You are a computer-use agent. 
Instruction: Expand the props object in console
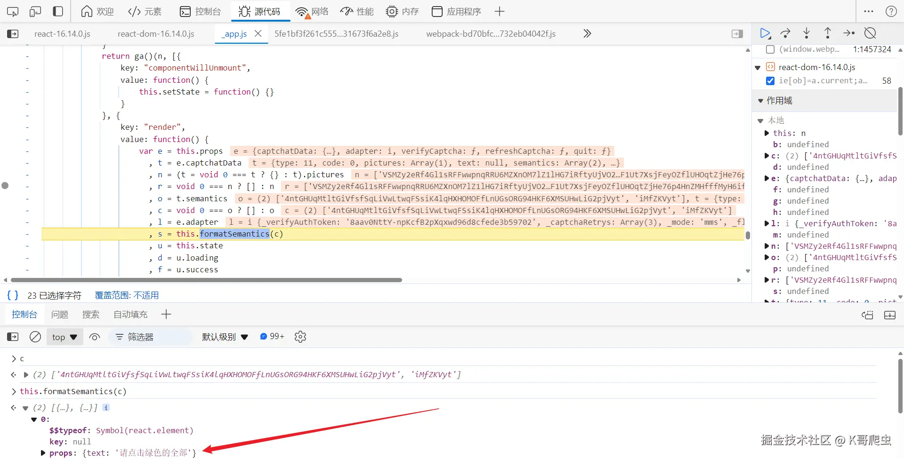tap(43, 453)
